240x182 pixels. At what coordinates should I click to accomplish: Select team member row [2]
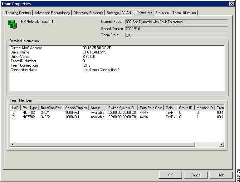[117, 112]
